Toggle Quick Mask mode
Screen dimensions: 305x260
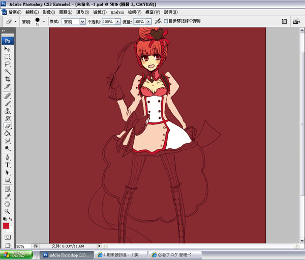coord(8,237)
